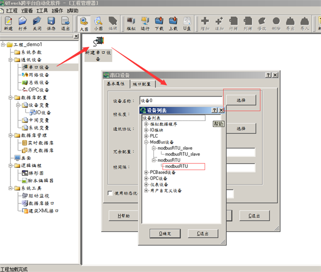Collapse the ModBus设备 tree node
The width and height of the screenshot is (321, 272).
[x=146, y=142]
